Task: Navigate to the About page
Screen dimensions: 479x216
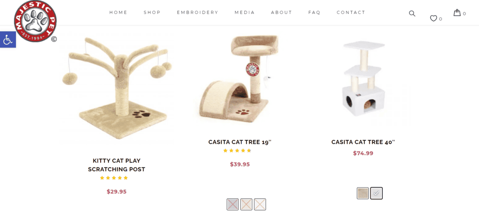Action: (x=282, y=13)
